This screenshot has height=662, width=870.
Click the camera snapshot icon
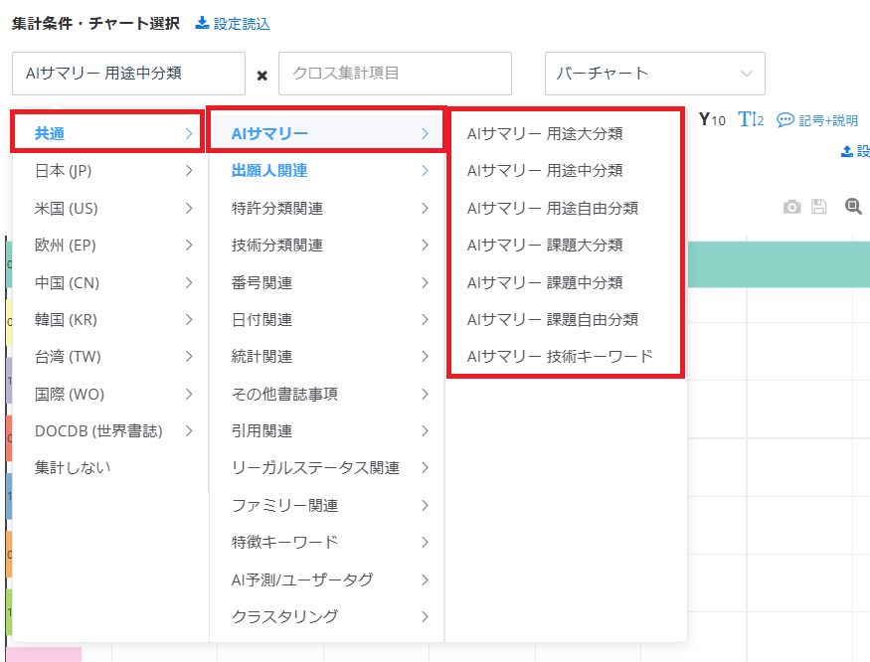pyautogui.click(x=791, y=207)
